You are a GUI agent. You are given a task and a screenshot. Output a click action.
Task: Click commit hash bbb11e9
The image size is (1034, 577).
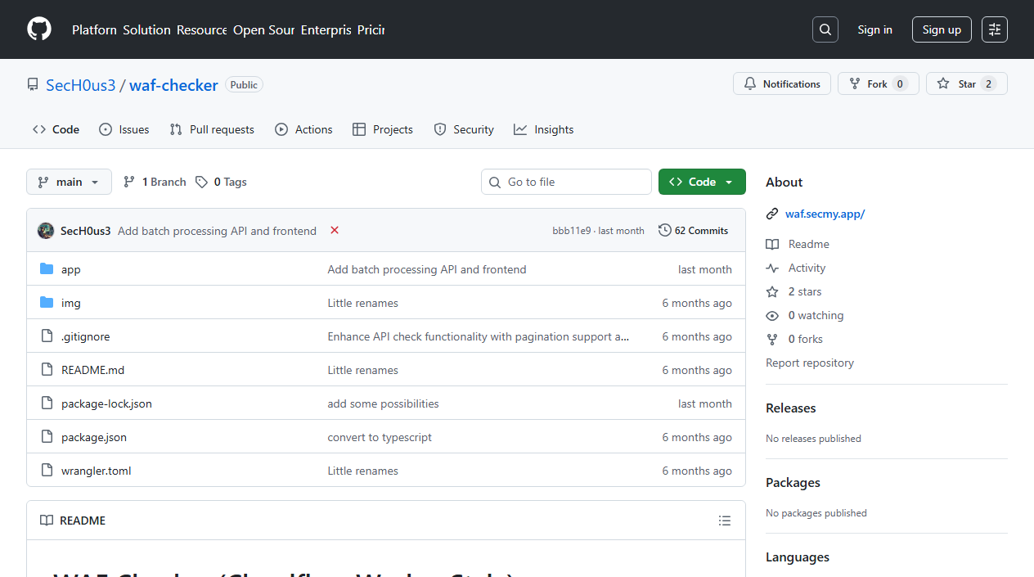tap(571, 231)
